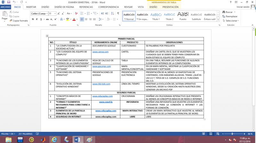Click Buscar find button
The width and height of the screenshot is (256, 143).
pos(228,12)
